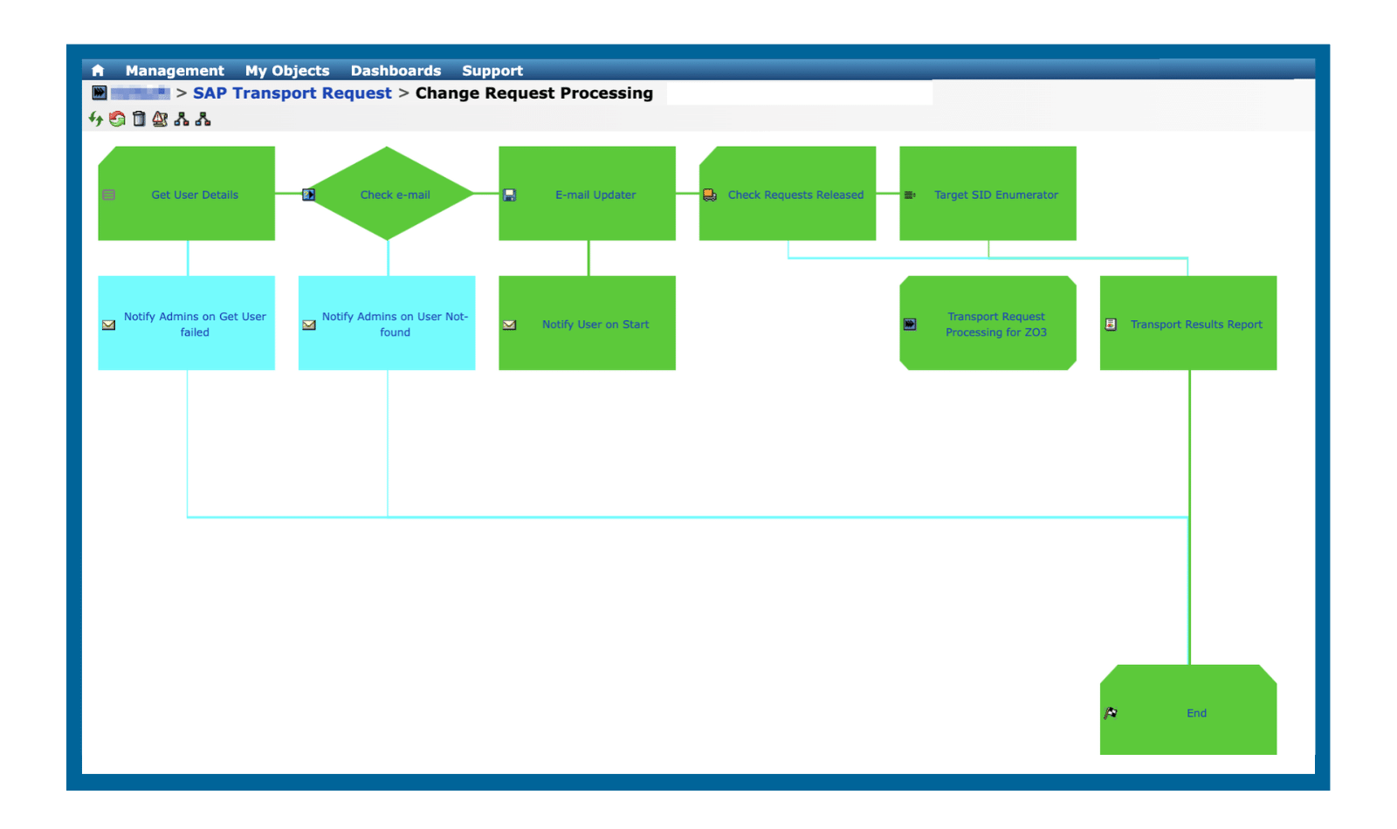
Task: Click the home icon in the navigation bar
Action: point(97,70)
